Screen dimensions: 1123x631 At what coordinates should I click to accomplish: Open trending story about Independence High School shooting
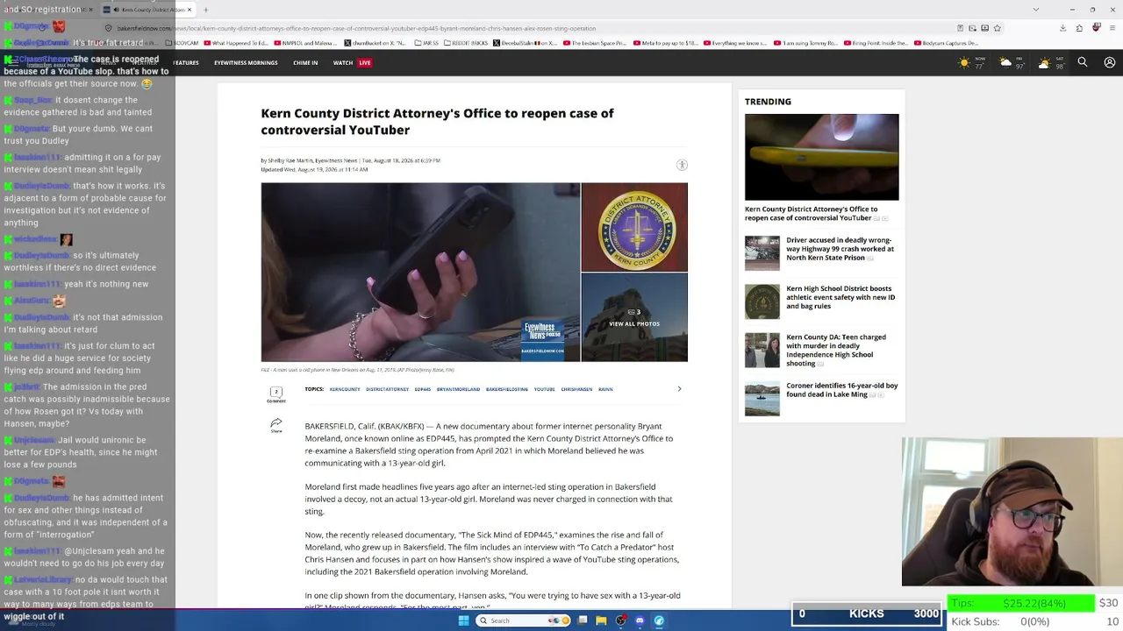coord(836,351)
